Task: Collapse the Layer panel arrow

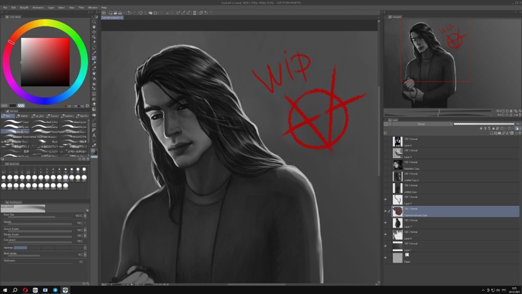Action: (x=386, y=120)
